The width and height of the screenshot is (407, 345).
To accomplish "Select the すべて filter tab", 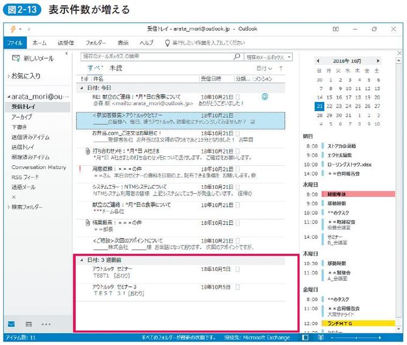I will (x=95, y=68).
